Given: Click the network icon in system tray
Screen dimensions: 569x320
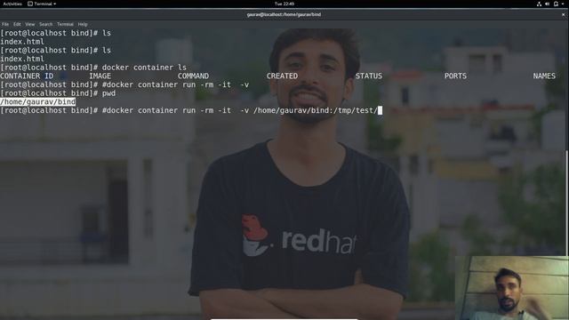Looking at the screenshot, I should [540, 4].
